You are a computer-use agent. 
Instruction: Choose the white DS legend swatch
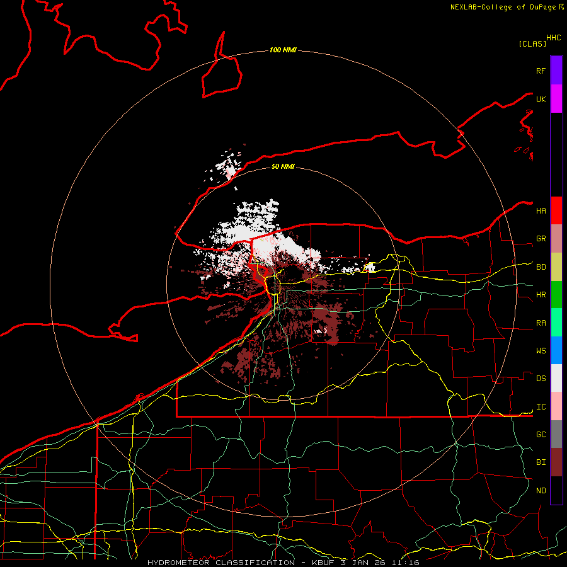[x=556, y=378]
